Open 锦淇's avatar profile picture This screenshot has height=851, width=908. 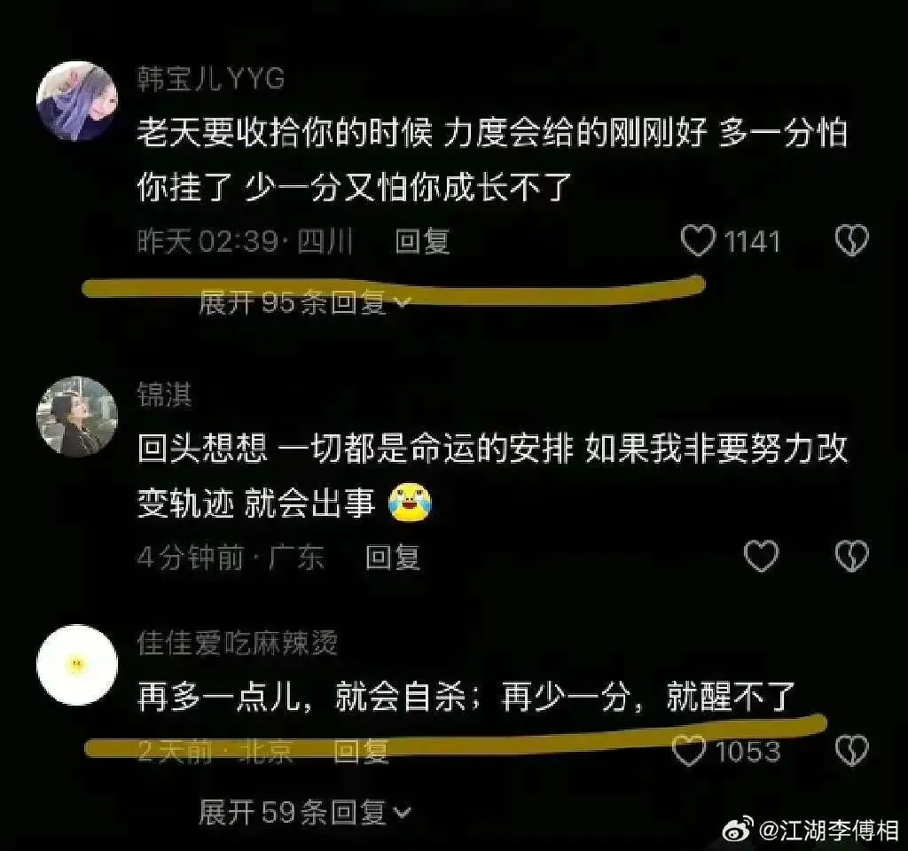[77, 417]
